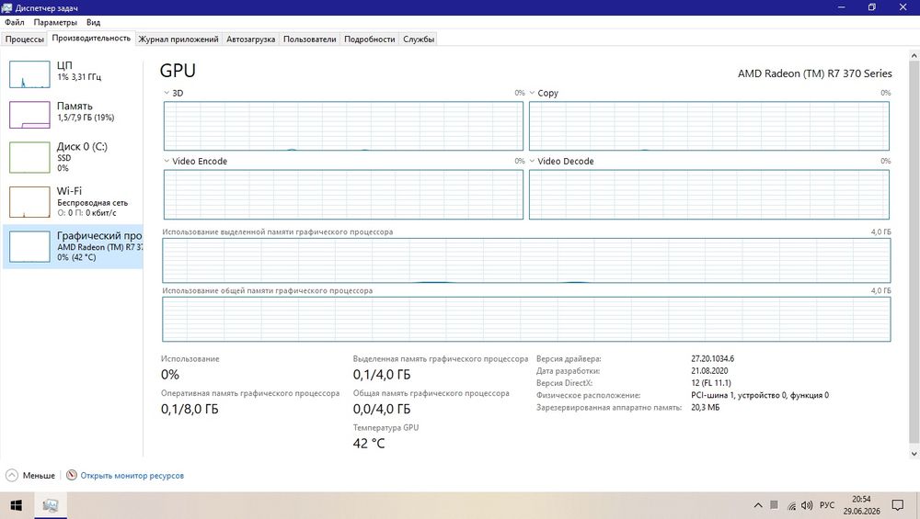Click the driver date 21.08.2020

pyautogui.click(x=709, y=371)
